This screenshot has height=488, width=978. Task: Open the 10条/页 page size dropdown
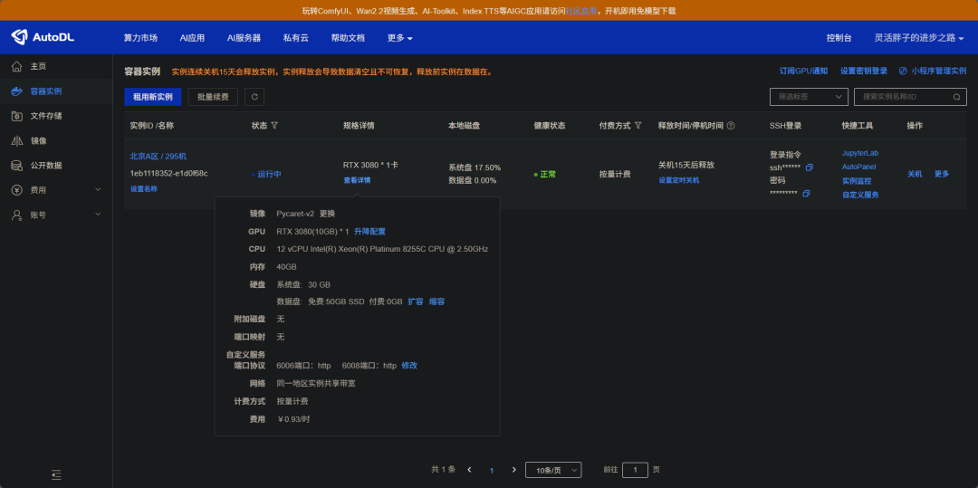tap(554, 470)
